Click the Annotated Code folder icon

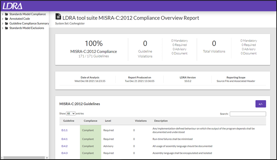pyautogui.click(x=6, y=19)
